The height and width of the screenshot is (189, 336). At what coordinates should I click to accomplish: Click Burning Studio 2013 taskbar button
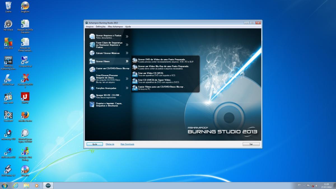point(48,185)
